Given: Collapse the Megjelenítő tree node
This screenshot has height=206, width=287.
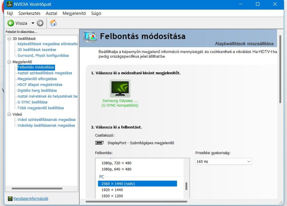Looking at the screenshot, I should [9, 62].
